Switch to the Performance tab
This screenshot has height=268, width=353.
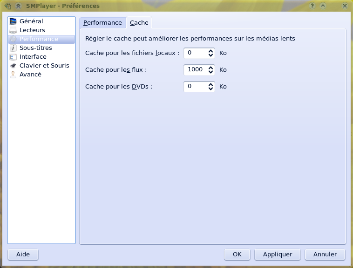(x=102, y=23)
